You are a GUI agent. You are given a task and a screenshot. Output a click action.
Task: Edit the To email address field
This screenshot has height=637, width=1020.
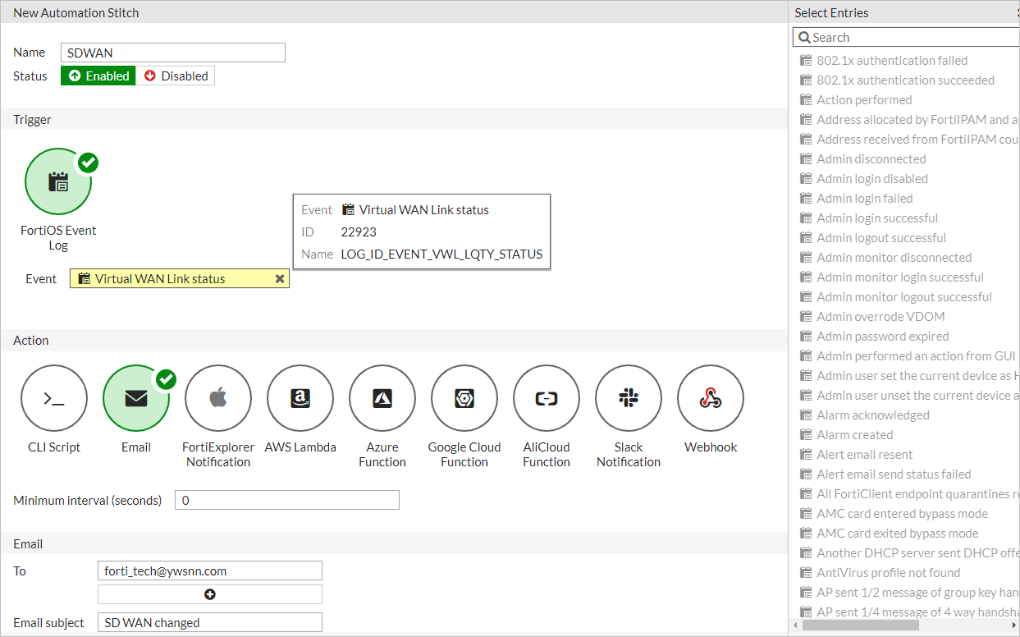[x=210, y=571]
